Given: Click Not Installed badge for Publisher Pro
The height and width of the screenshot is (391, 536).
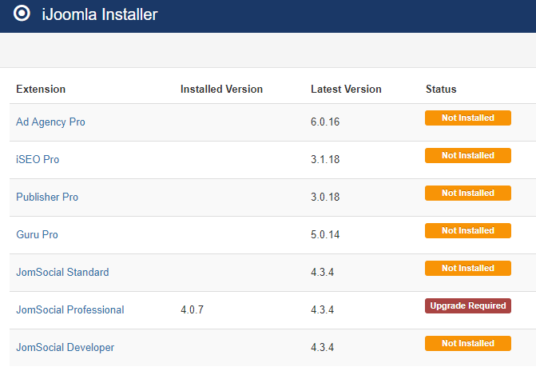Looking at the screenshot, I should (468, 193).
